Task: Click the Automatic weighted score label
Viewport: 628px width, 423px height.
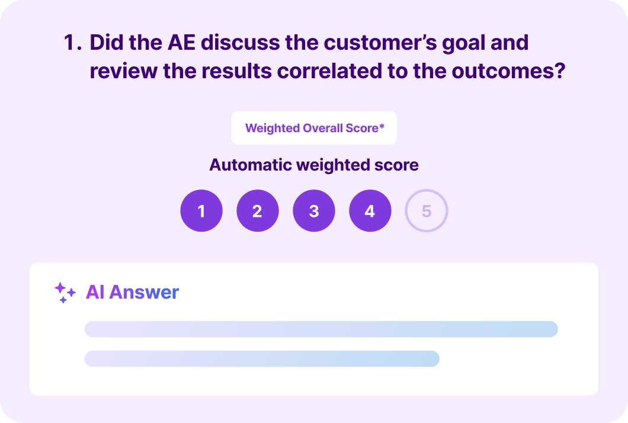Action: coord(314,165)
